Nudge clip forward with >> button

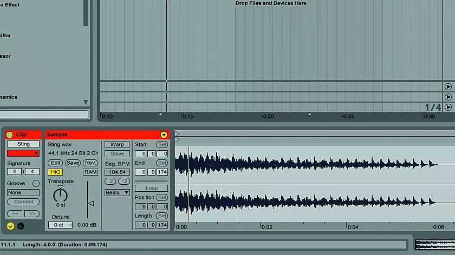tap(31, 213)
